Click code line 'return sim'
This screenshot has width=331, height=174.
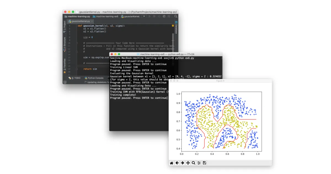pyautogui.click(x=90, y=69)
